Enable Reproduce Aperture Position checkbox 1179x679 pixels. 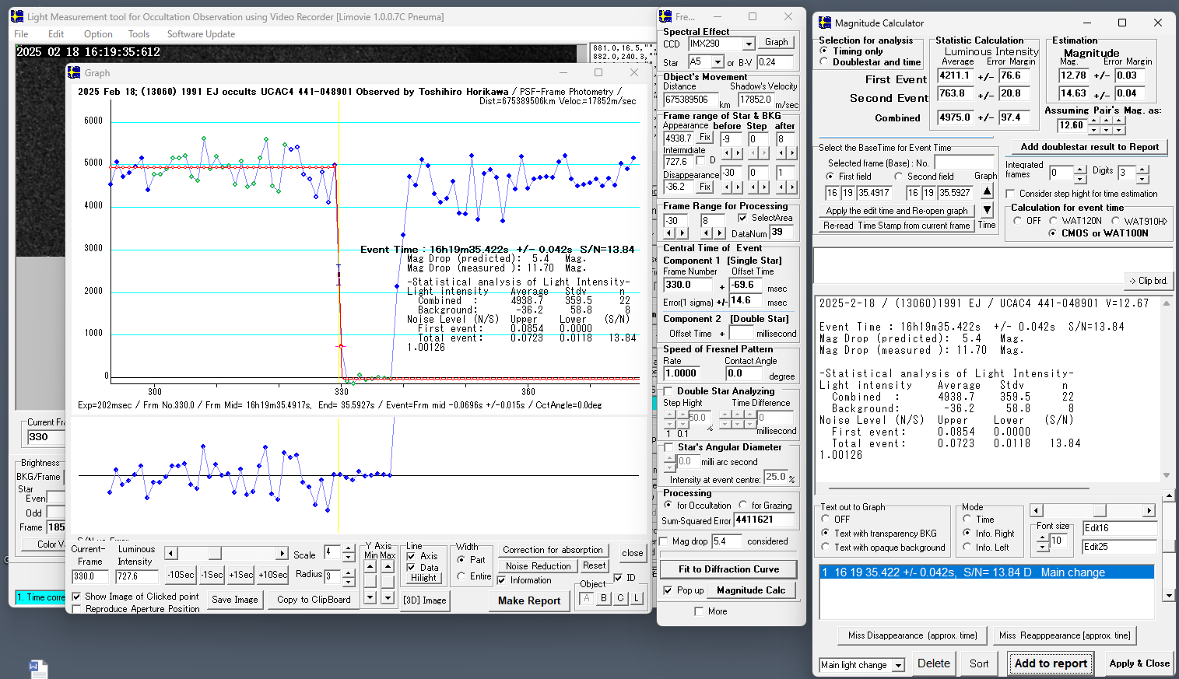77,609
